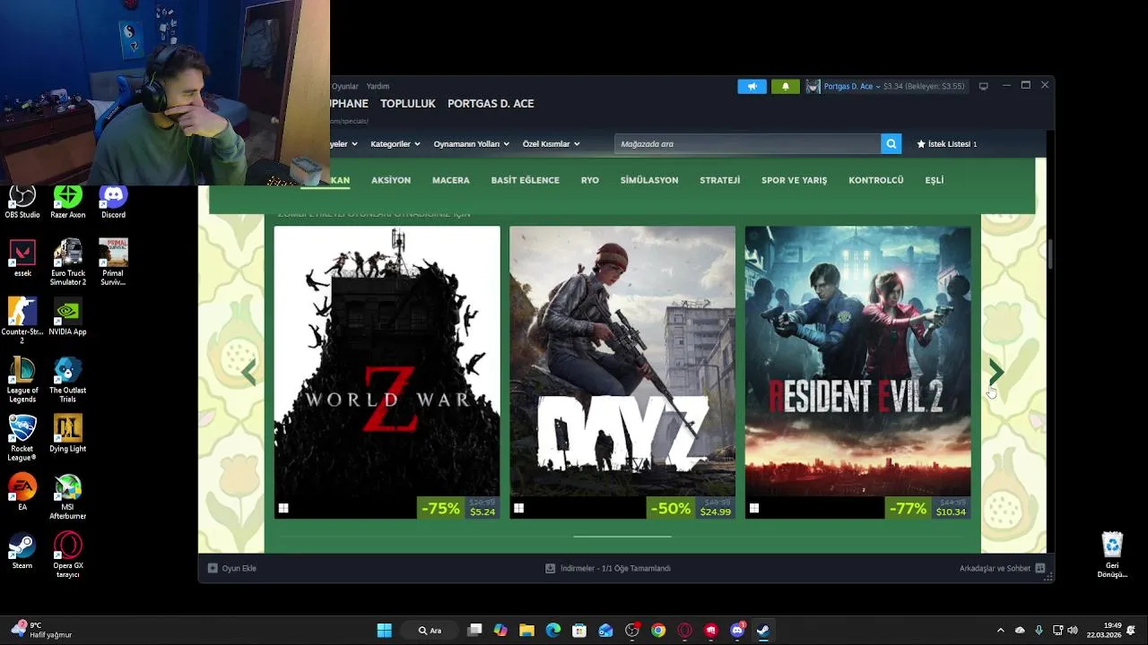Click the taskbar Ara search box

430,631
